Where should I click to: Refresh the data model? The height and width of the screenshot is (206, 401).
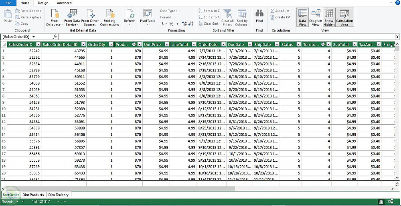tap(130, 17)
